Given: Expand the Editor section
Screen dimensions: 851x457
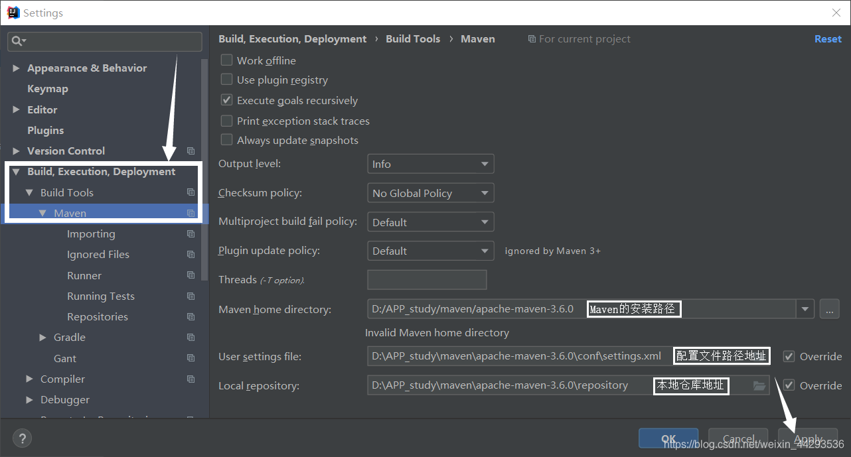Looking at the screenshot, I should (x=16, y=109).
